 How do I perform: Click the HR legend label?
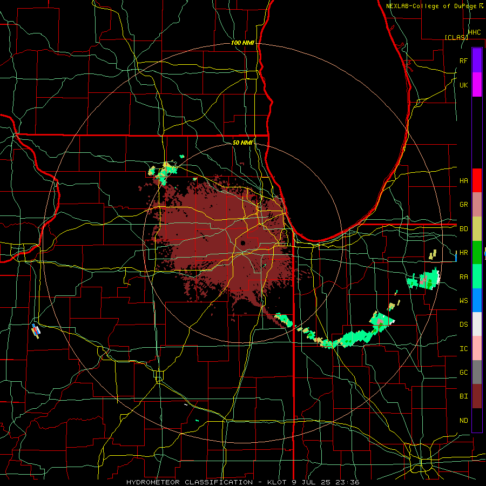pos(464,253)
